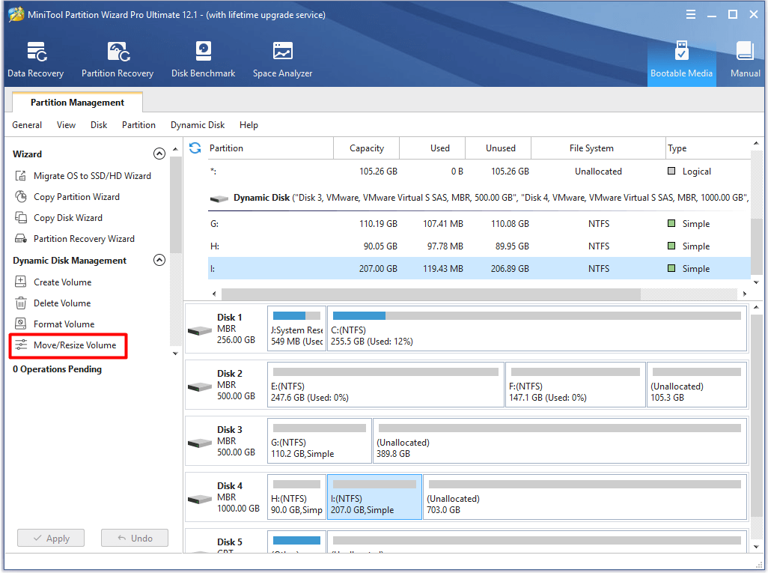Sort by File System column header
This screenshot has width=768, height=573.
pyautogui.click(x=598, y=148)
